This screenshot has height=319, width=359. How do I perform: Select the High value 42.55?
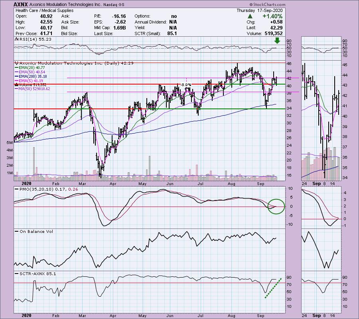(x=46, y=22)
